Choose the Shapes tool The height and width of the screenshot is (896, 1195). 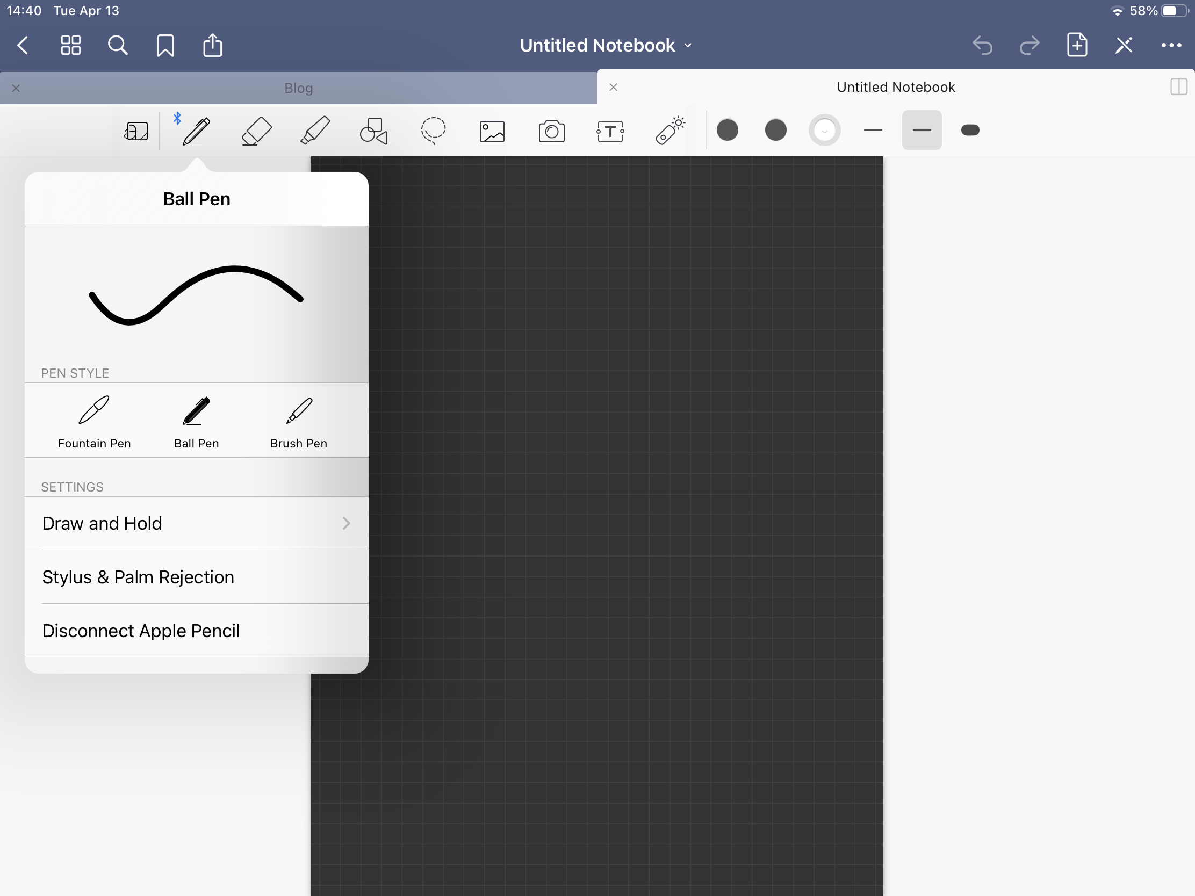tap(374, 131)
